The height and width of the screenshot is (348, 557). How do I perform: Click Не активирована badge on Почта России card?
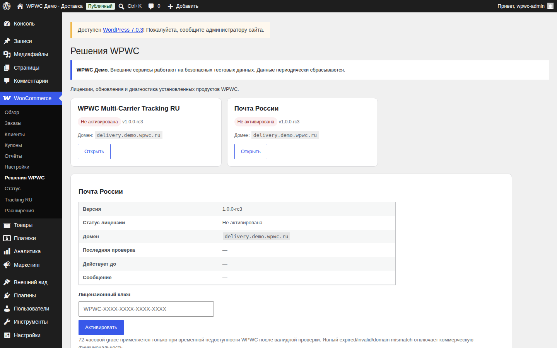tap(256, 122)
